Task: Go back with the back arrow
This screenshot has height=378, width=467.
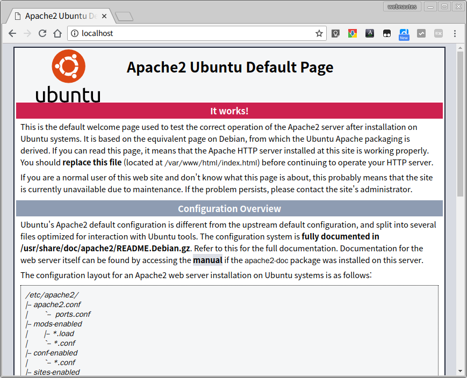Action: (x=12, y=33)
